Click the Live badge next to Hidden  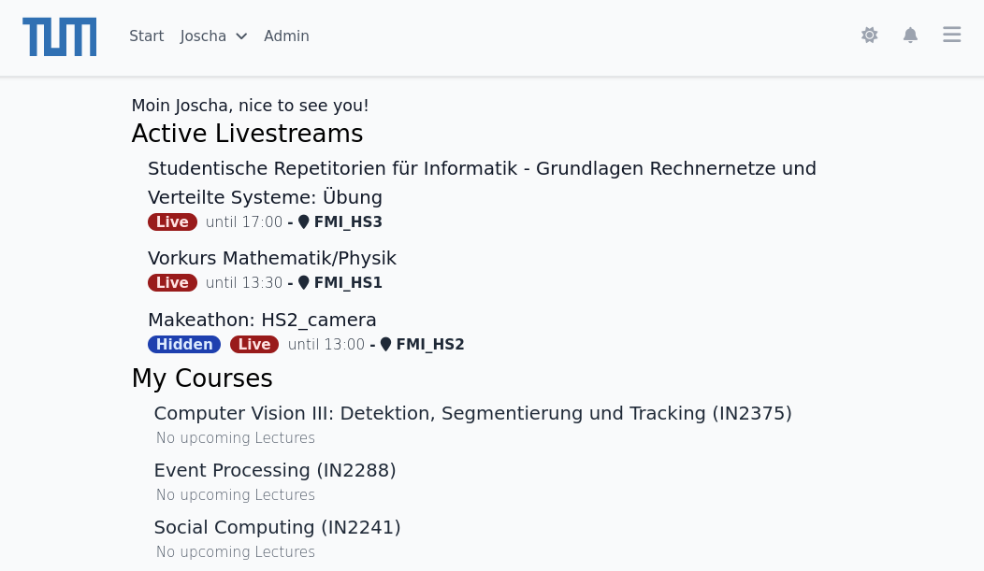coord(254,344)
